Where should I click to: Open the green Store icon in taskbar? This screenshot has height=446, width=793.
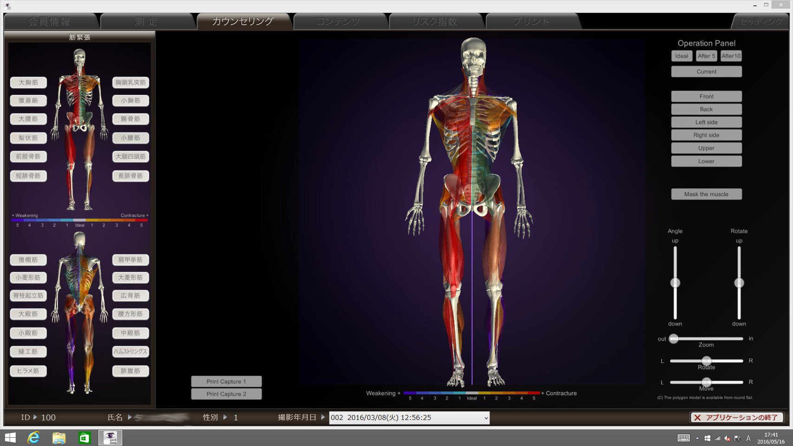(x=84, y=438)
